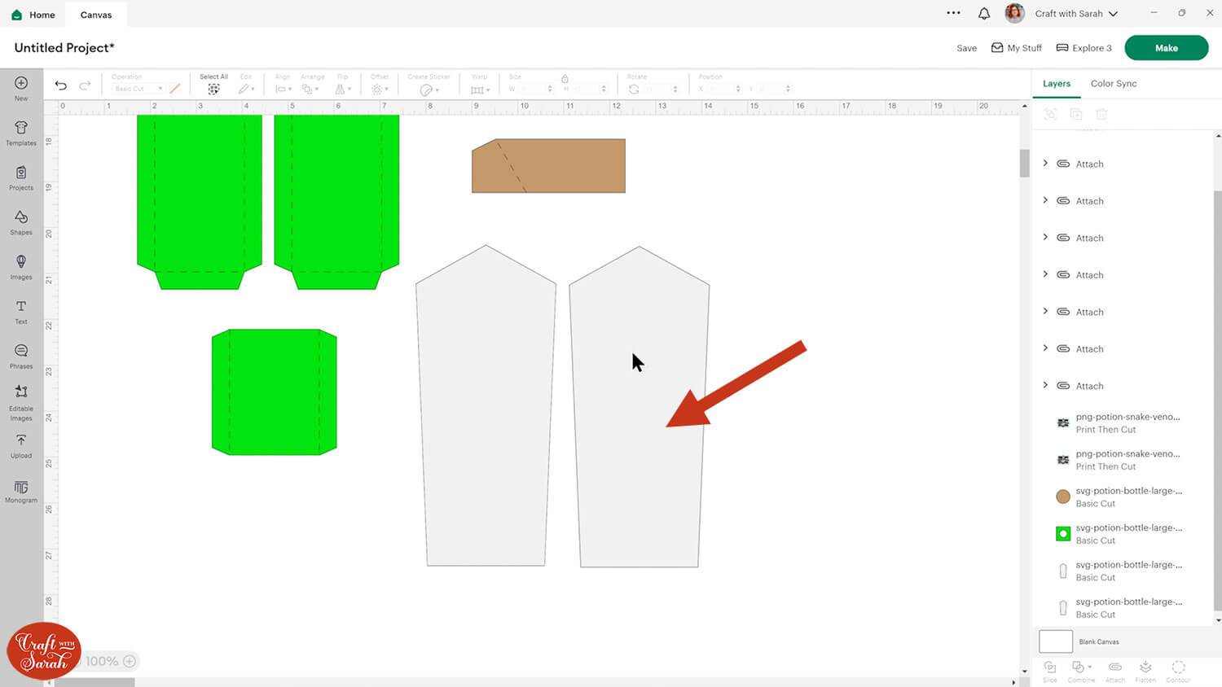This screenshot has width=1222, height=687.
Task: Select the green square shape on canvas
Action: [275, 392]
